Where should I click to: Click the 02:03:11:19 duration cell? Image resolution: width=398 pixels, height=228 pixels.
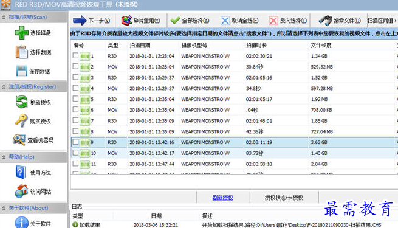(259, 142)
